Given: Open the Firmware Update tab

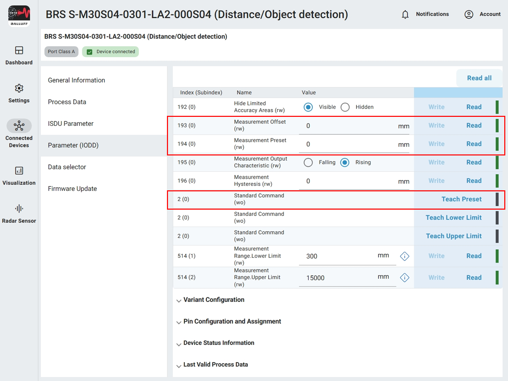Looking at the screenshot, I should 72,189.
